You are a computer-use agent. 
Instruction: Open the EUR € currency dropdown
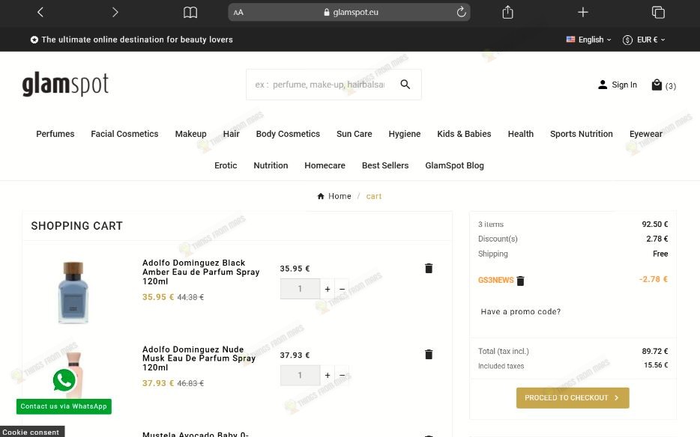pos(644,40)
